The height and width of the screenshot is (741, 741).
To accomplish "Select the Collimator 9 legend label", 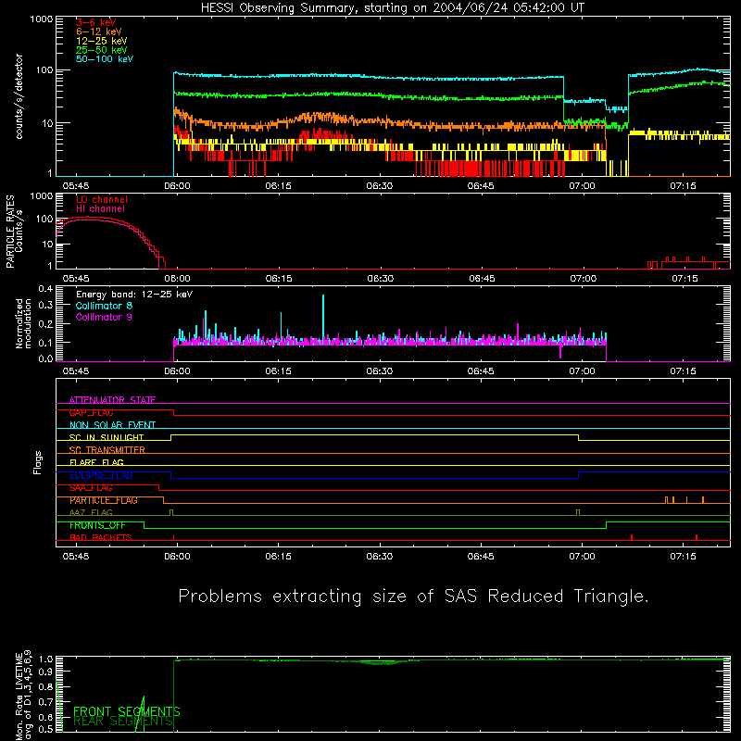I will tap(104, 317).
